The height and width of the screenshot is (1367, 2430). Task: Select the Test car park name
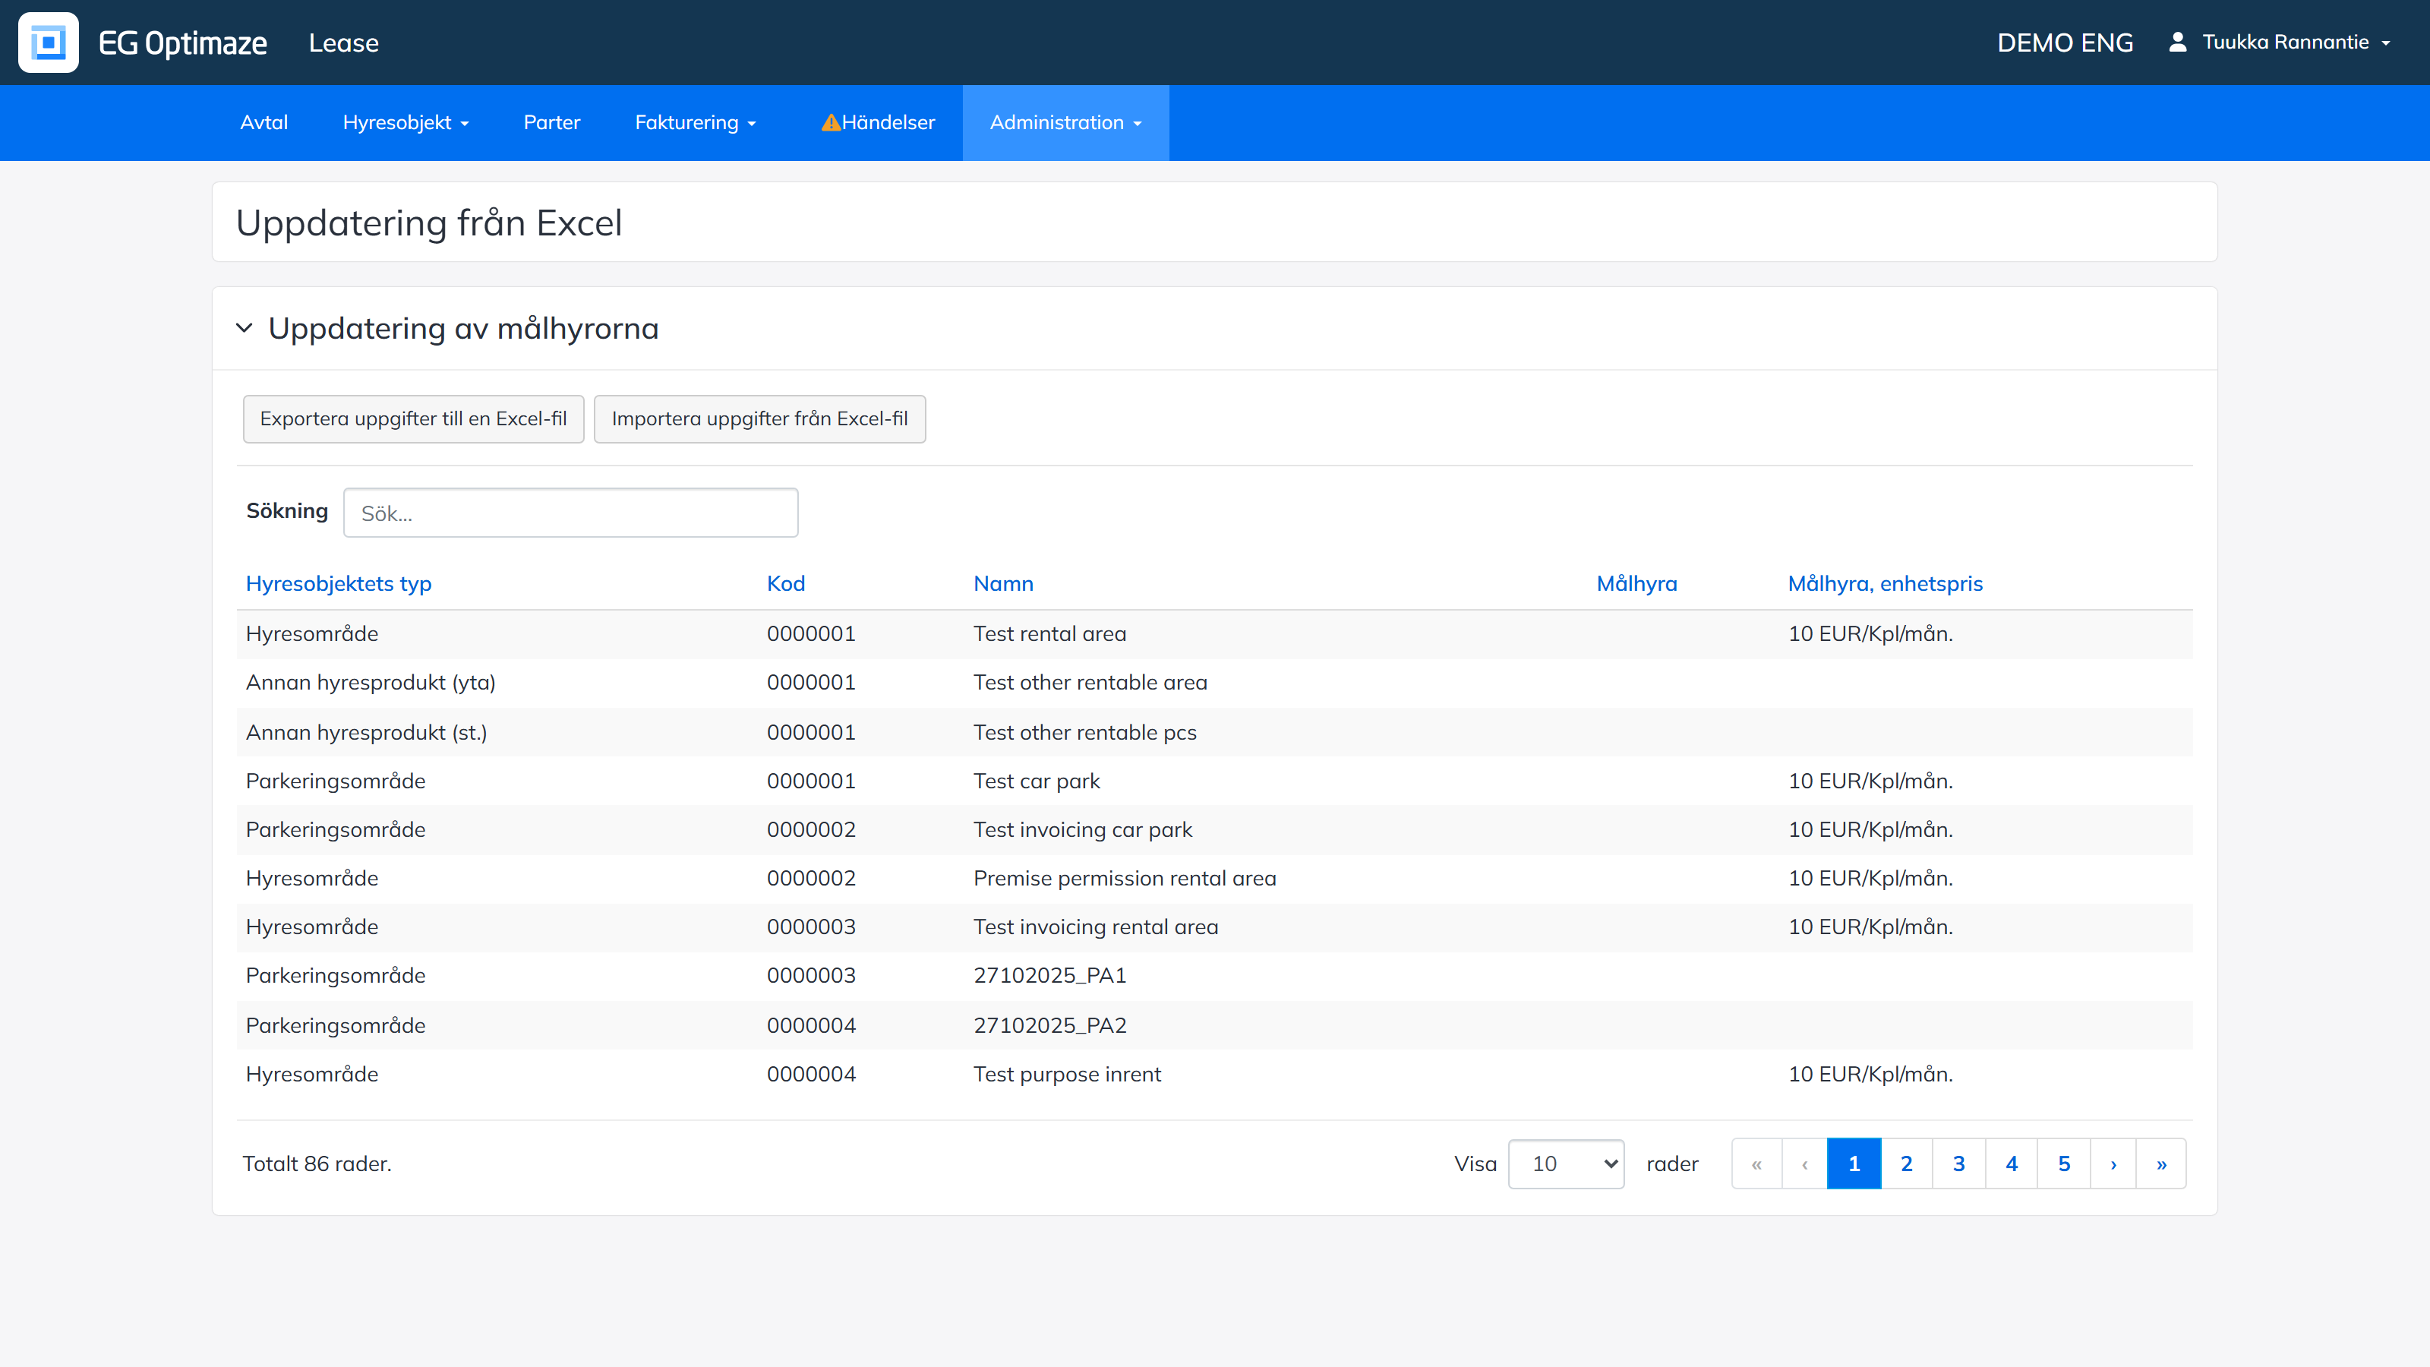point(1037,781)
